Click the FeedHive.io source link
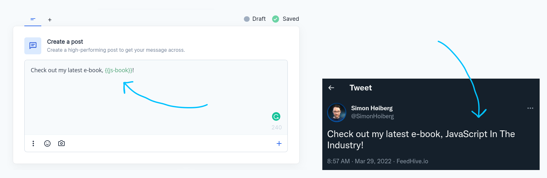This screenshot has height=178, width=547. [412, 161]
